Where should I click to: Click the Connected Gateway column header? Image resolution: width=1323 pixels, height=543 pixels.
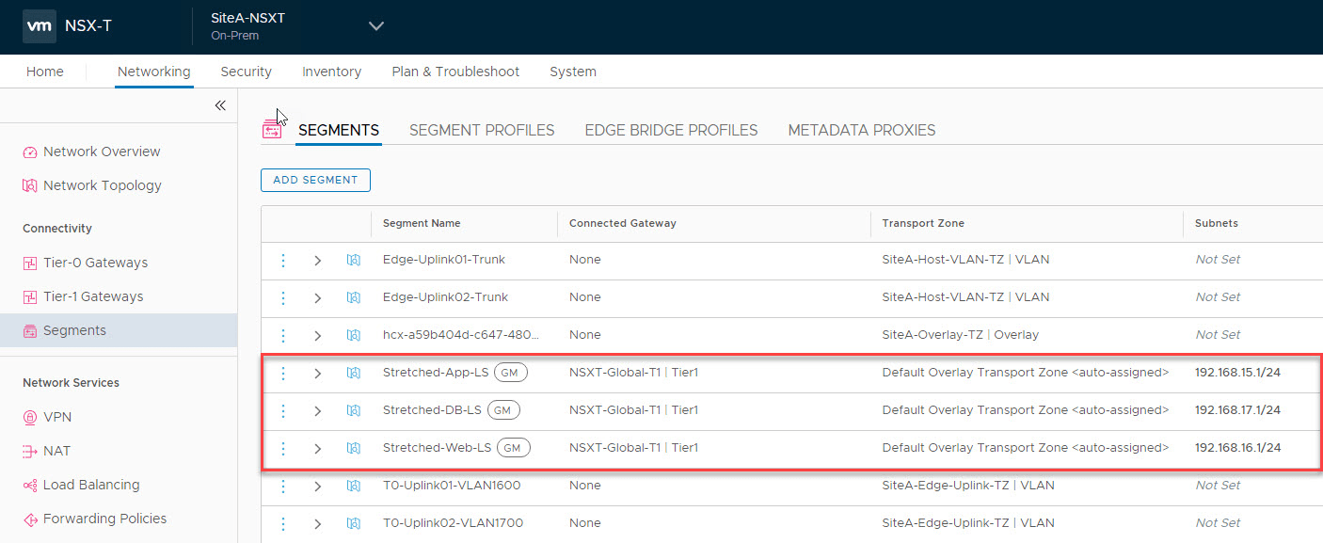coord(623,223)
